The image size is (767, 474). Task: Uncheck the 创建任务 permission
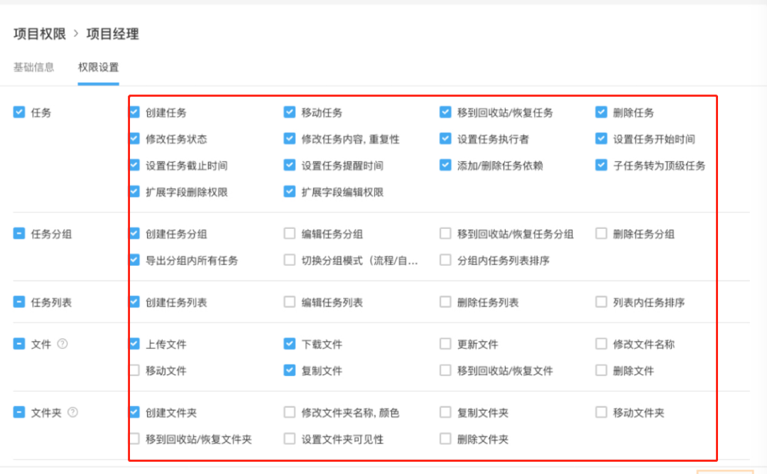click(x=134, y=112)
